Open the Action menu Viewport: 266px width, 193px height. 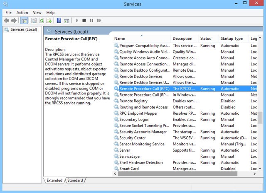[x=22, y=12]
